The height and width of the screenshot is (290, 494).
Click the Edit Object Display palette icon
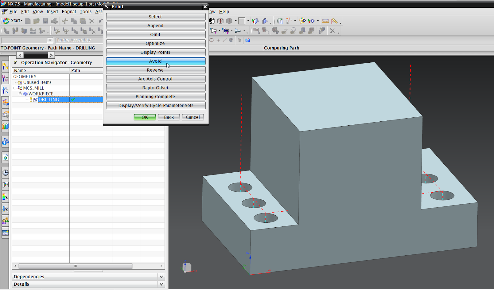(x=302, y=21)
